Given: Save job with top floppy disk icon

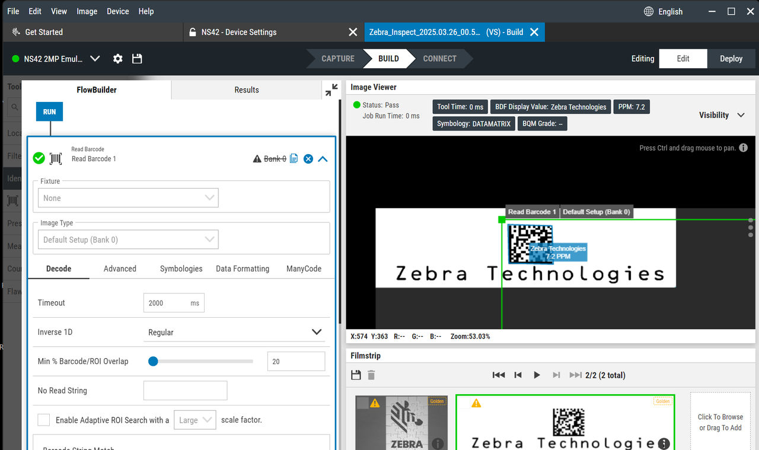Looking at the screenshot, I should click(x=137, y=59).
